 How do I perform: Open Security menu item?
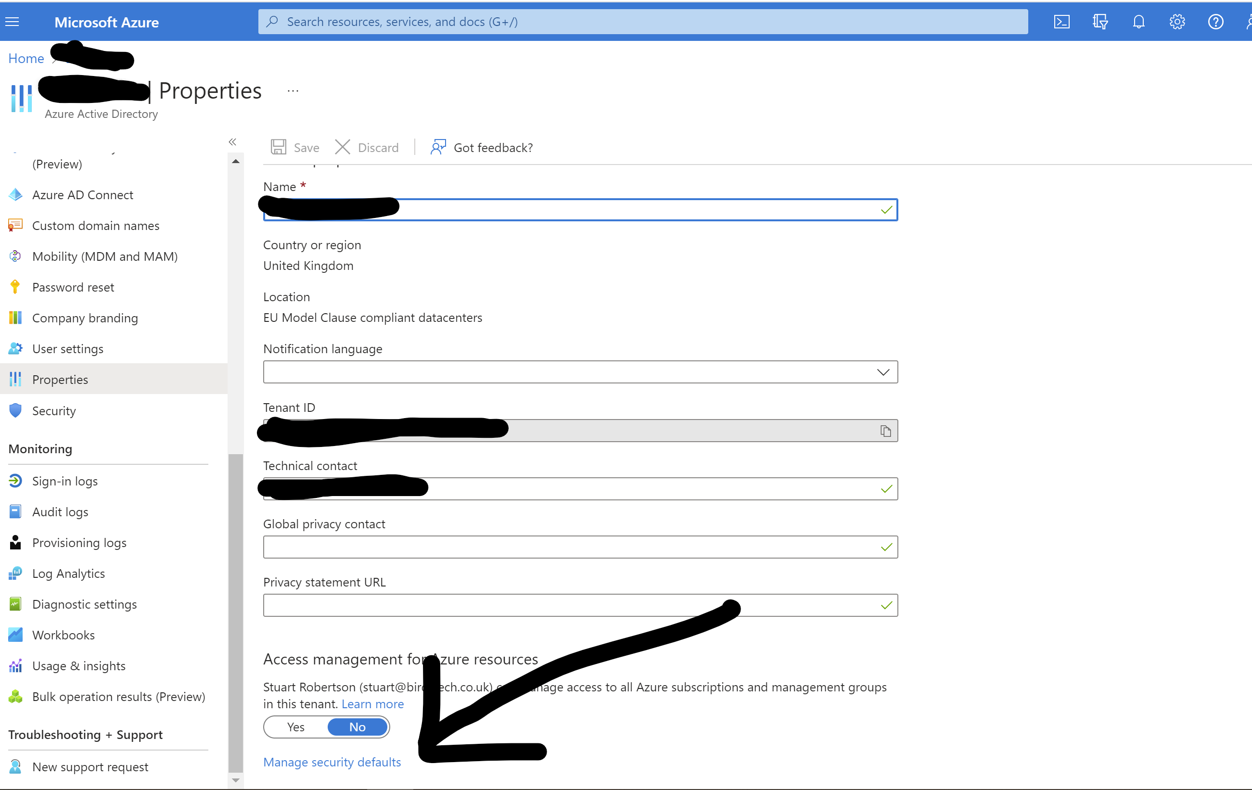[54, 410]
